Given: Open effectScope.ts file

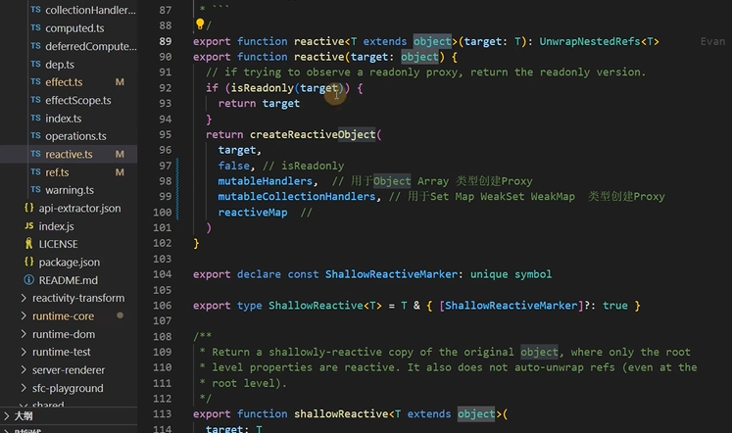Looking at the screenshot, I should click(78, 100).
